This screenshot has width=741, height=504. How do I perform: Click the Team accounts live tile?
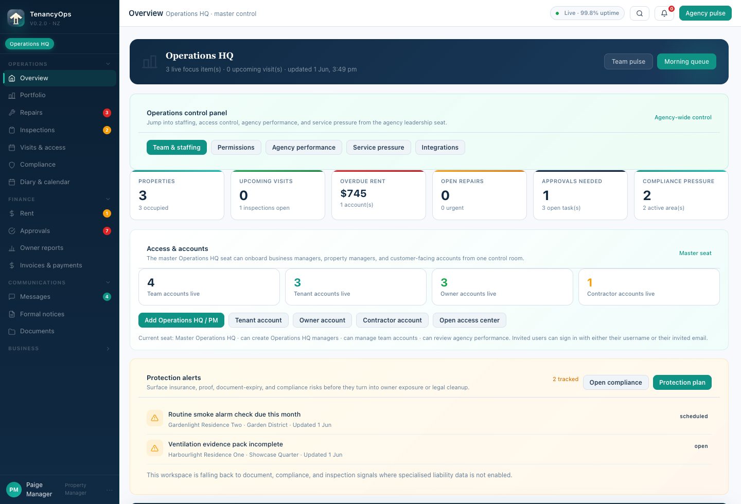[x=209, y=287]
